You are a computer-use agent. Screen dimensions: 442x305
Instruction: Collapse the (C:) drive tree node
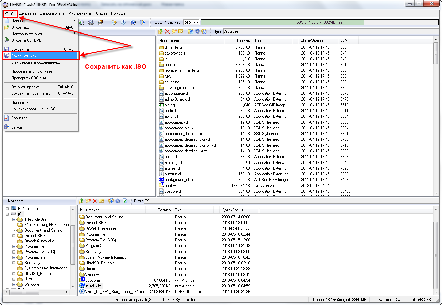pyautogui.click(x=7, y=214)
